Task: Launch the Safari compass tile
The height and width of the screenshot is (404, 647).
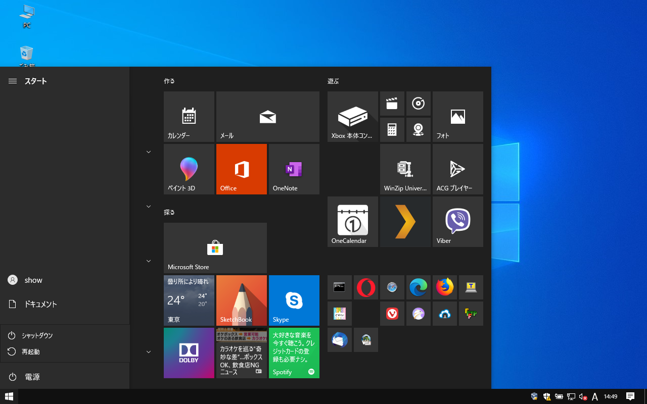Action: [x=392, y=287]
